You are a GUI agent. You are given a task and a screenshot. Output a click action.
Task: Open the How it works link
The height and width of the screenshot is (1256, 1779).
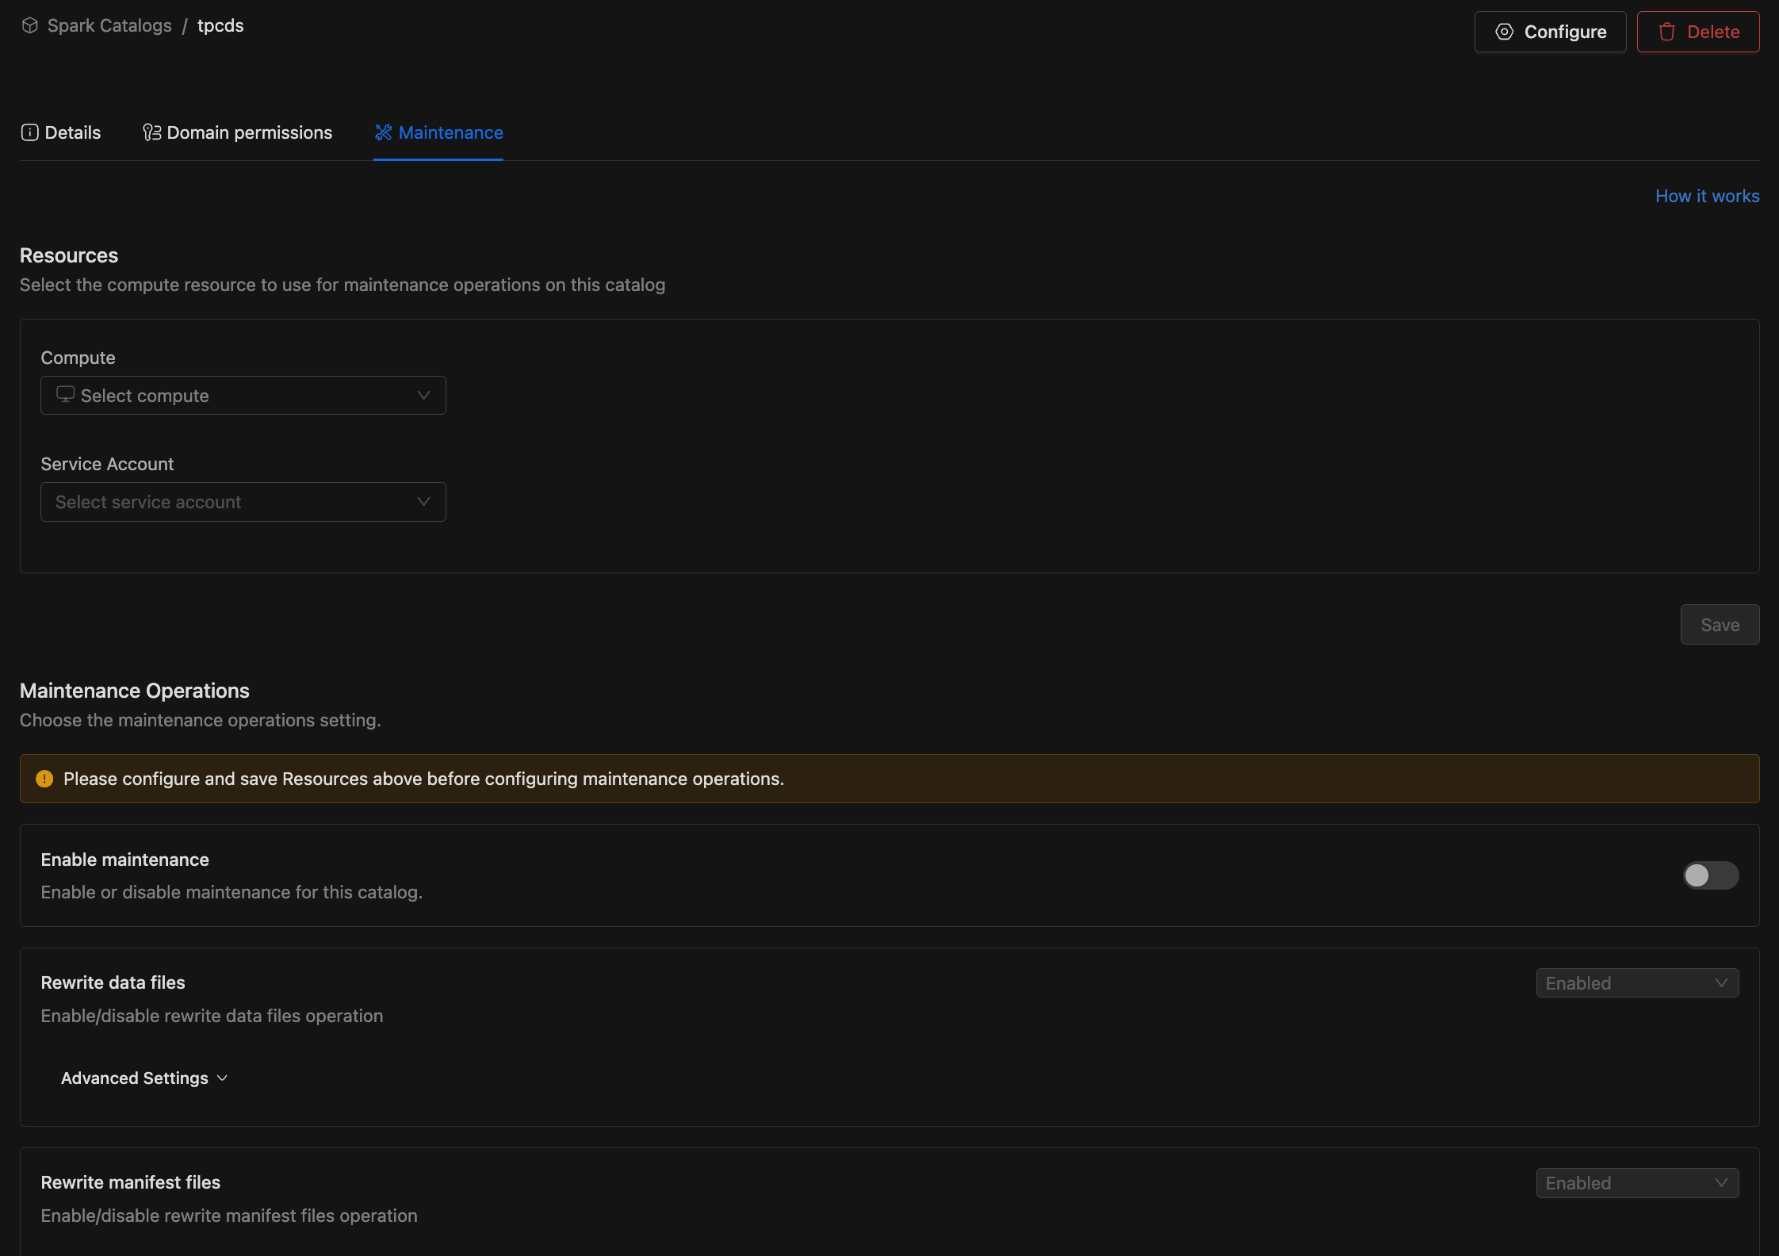(1707, 196)
